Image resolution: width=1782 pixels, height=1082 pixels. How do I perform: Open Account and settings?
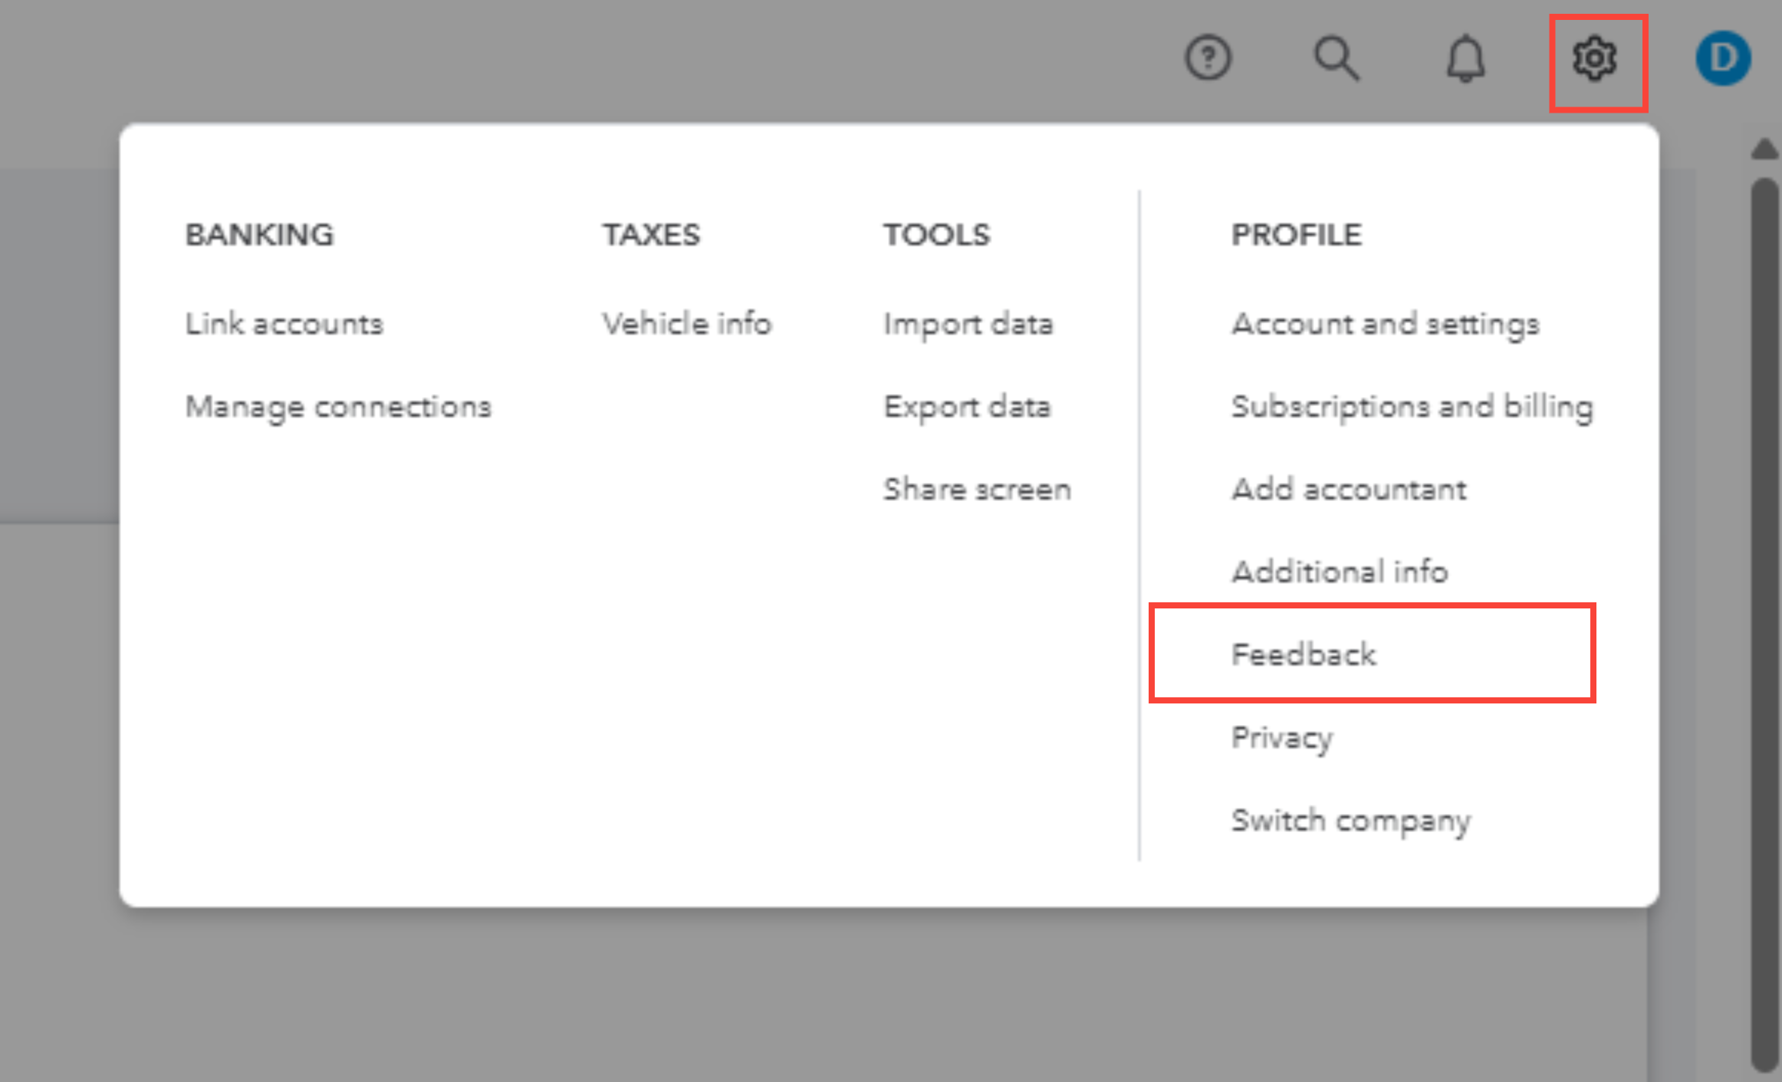click(1385, 324)
